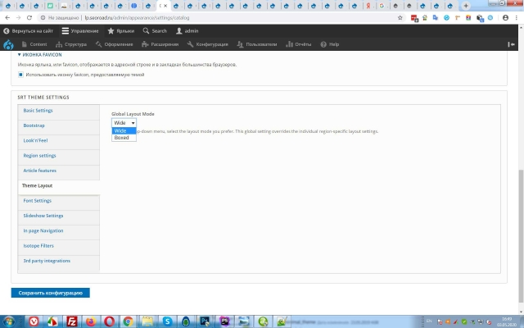Switch to the Font Settings tab
Viewport: 524px width, 328px height.
(38, 200)
